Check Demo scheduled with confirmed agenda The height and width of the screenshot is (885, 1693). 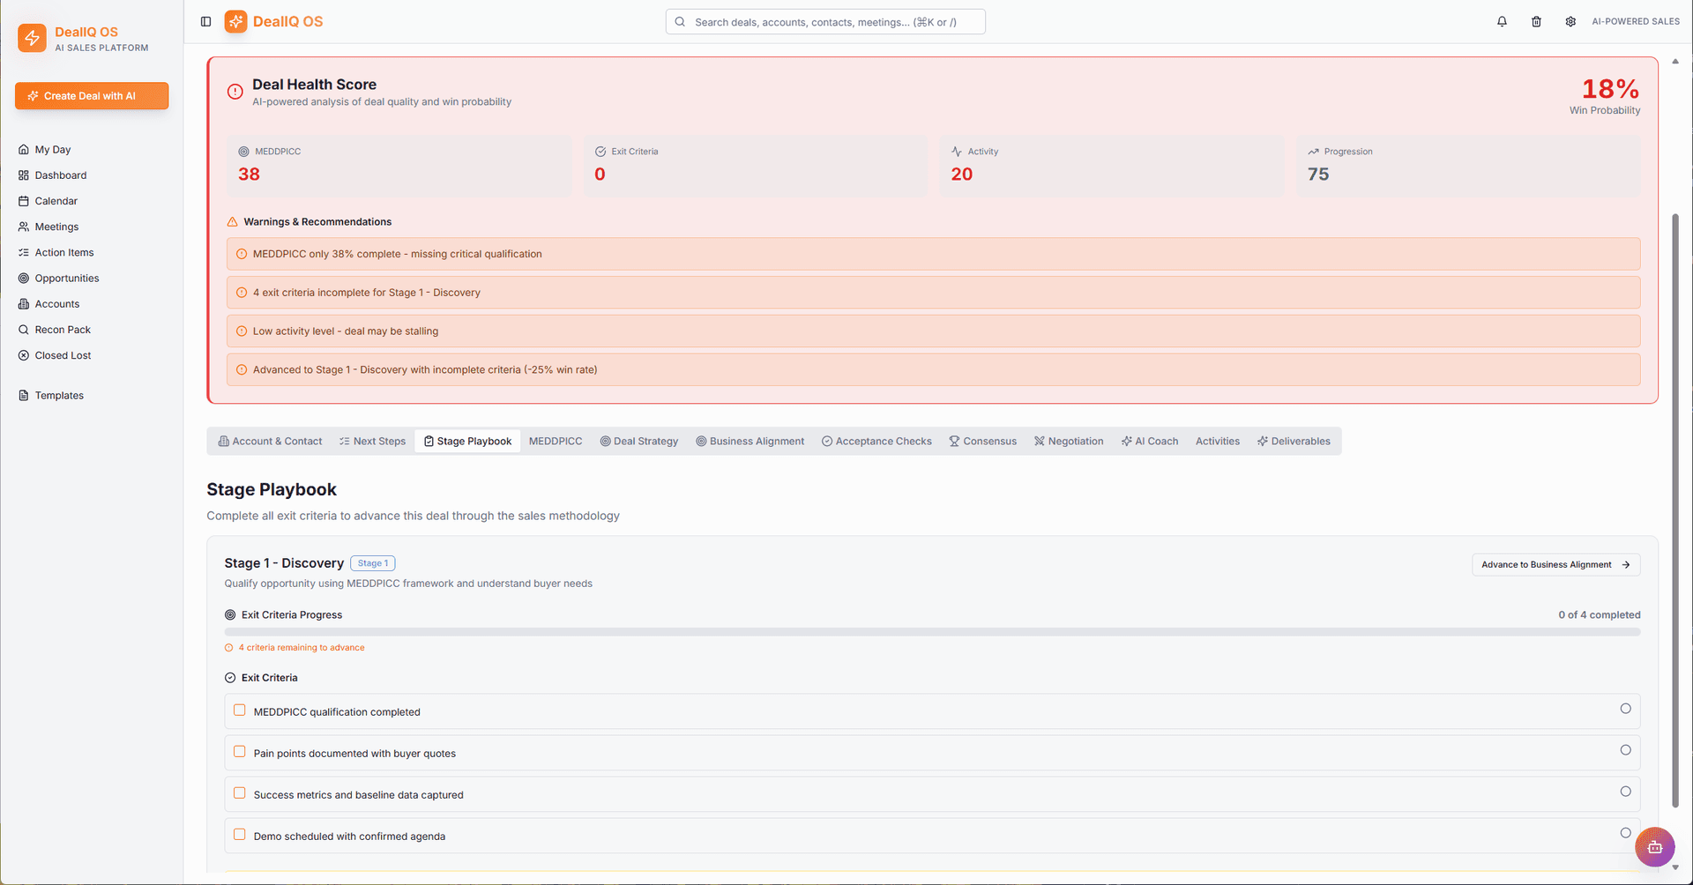[x=240, y=835]
